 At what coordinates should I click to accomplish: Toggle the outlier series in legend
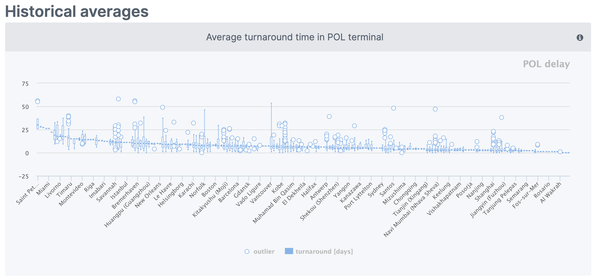coord(259,251)
